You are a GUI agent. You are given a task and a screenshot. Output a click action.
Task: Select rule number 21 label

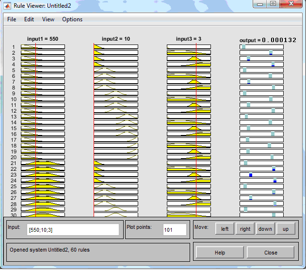[14, 163]
